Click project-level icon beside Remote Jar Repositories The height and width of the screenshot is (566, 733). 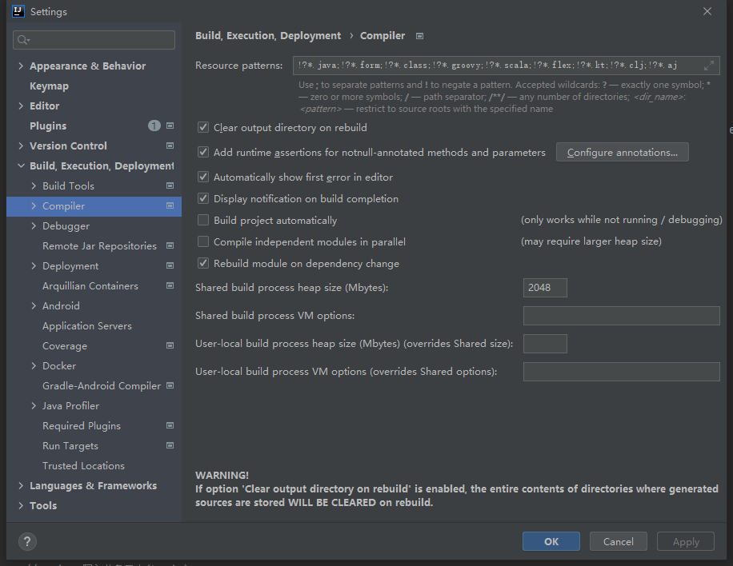coord(170,245)
